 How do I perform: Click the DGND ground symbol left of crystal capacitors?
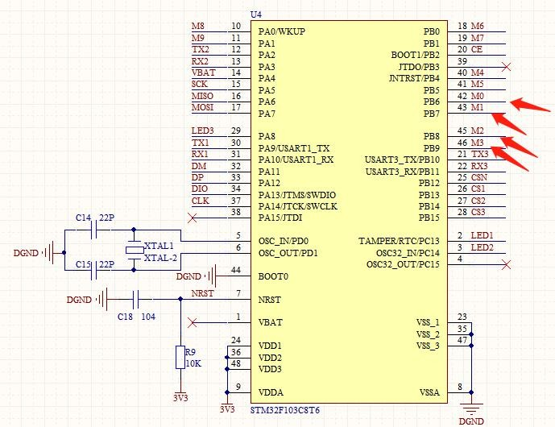49,253
